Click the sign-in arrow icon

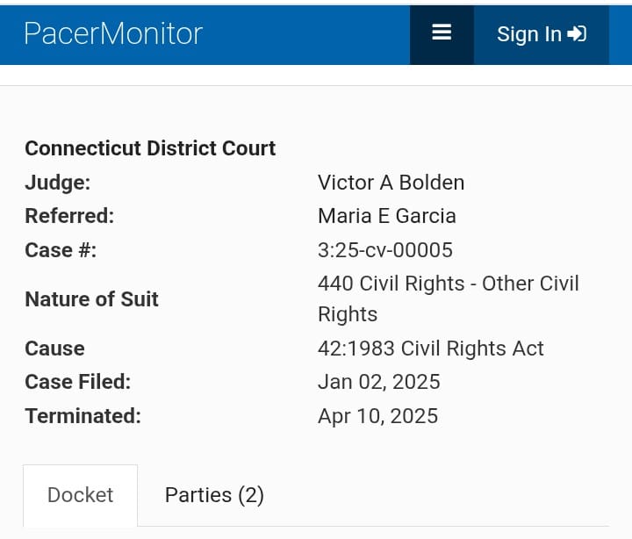point(577,34)
